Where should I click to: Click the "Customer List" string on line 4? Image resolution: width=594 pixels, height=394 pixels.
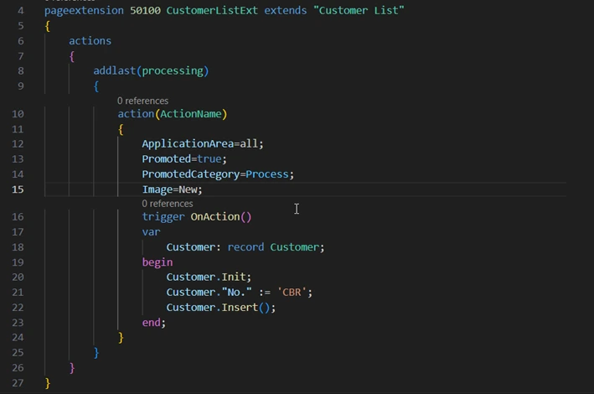pos(359,11)
